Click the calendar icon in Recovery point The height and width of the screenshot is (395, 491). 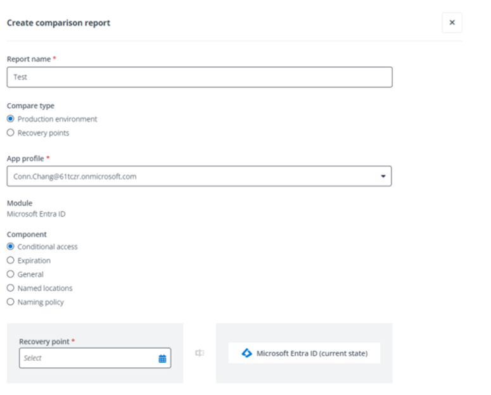coord(162,358)
